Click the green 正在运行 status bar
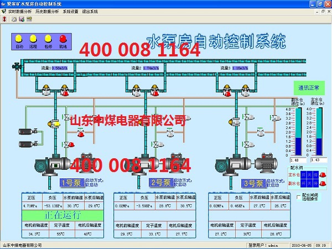This screenshot has height=249, width=332. 63,215
